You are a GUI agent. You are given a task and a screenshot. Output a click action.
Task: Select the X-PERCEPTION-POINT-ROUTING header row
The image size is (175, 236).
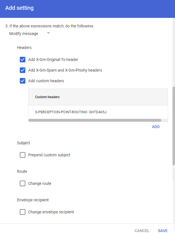[x=71, y=112]
